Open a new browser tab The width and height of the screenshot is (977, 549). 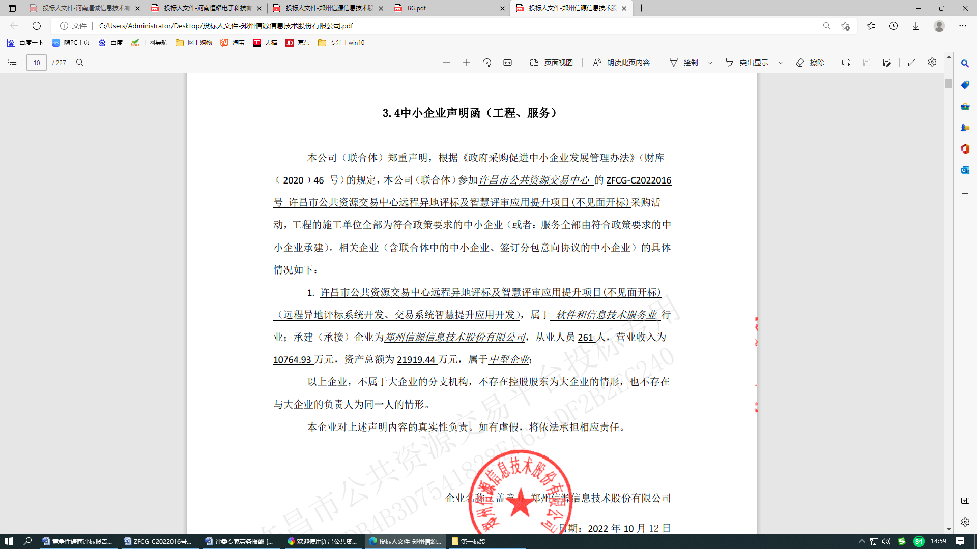point(642,8)
